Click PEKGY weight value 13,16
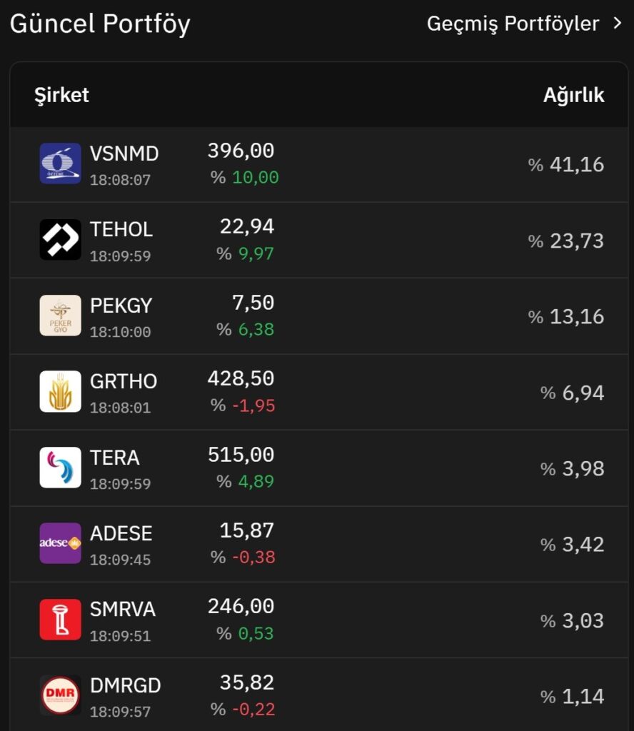The image size is (634, 731). [x=577, y=316]
